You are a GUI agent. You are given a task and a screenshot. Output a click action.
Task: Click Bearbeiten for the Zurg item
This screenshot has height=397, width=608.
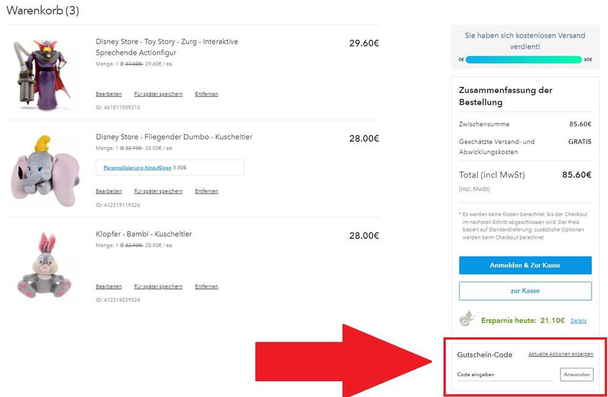pos(109,94)
